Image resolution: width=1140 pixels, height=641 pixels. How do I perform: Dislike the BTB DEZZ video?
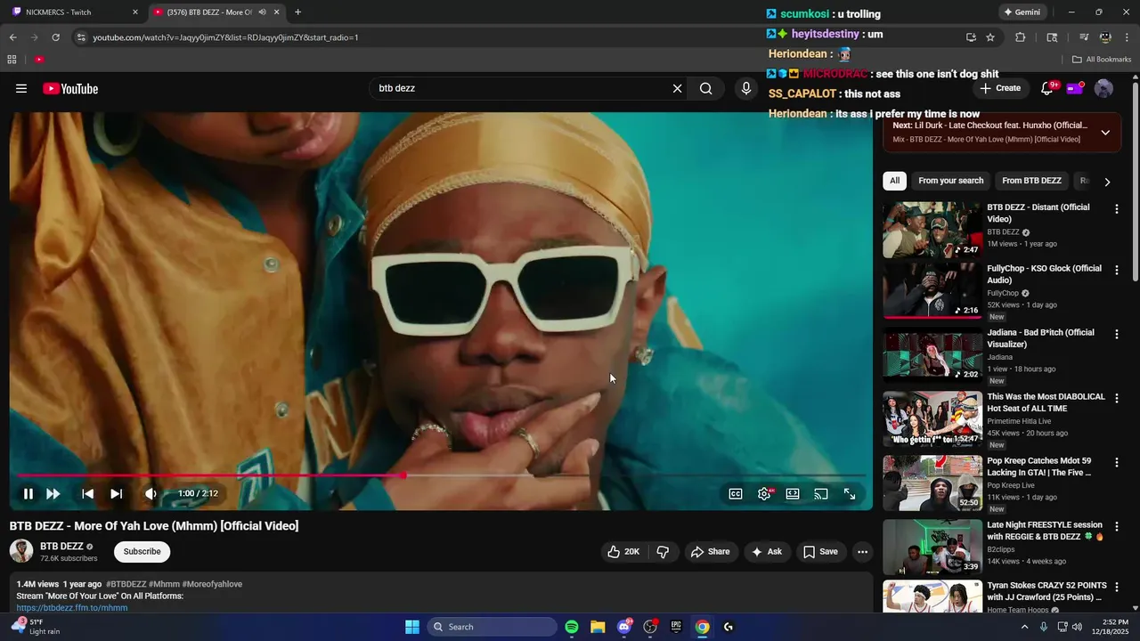663,552
